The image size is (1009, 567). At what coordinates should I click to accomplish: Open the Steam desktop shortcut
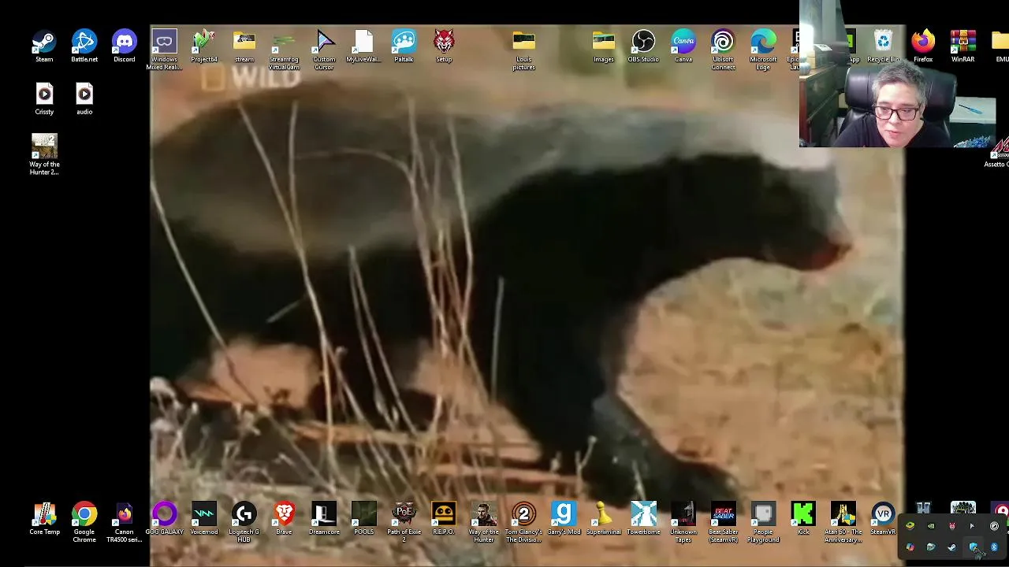point(44,46)
